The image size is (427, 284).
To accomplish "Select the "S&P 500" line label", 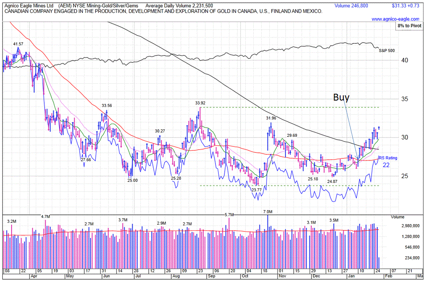I will (387, 51).
